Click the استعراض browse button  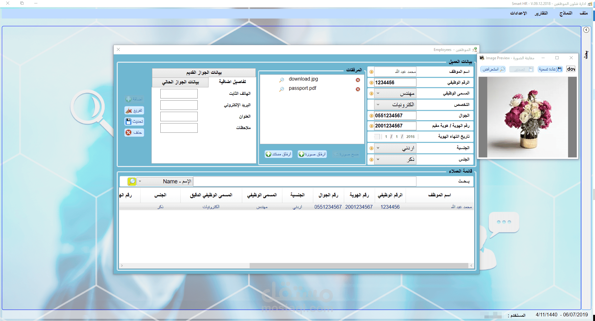coord(493,69)
